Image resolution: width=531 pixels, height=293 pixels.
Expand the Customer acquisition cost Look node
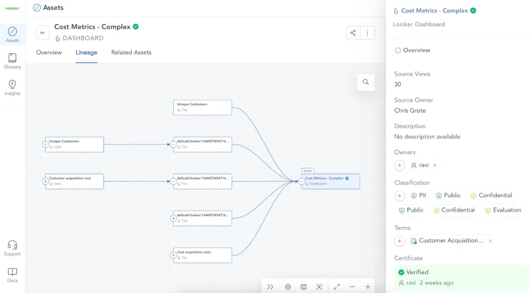tap(45, 181)
